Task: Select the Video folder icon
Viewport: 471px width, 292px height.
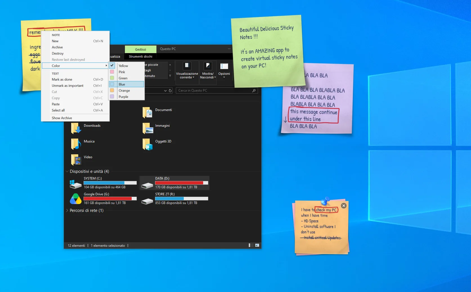Action: click(76, 160)
